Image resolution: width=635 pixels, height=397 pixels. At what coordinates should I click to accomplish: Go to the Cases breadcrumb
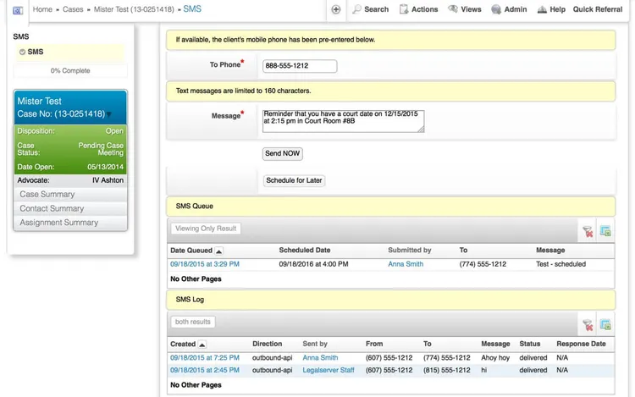click(x=73, y=9)
